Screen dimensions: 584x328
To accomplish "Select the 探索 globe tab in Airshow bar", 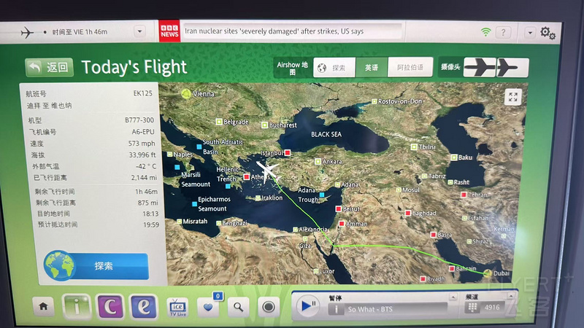I will pyautogui.click(x=334, y=68).
